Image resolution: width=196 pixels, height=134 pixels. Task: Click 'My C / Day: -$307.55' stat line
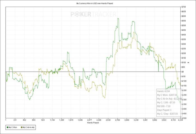pyautogui.click(x=167, y=114)
